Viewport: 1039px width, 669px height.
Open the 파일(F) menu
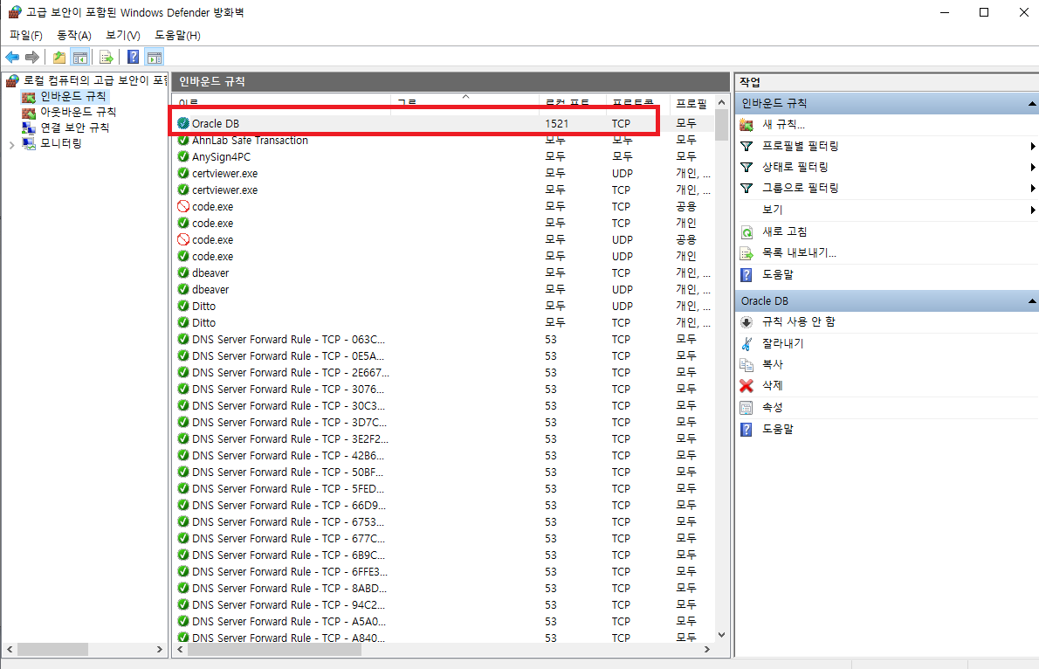coord(26,35)
